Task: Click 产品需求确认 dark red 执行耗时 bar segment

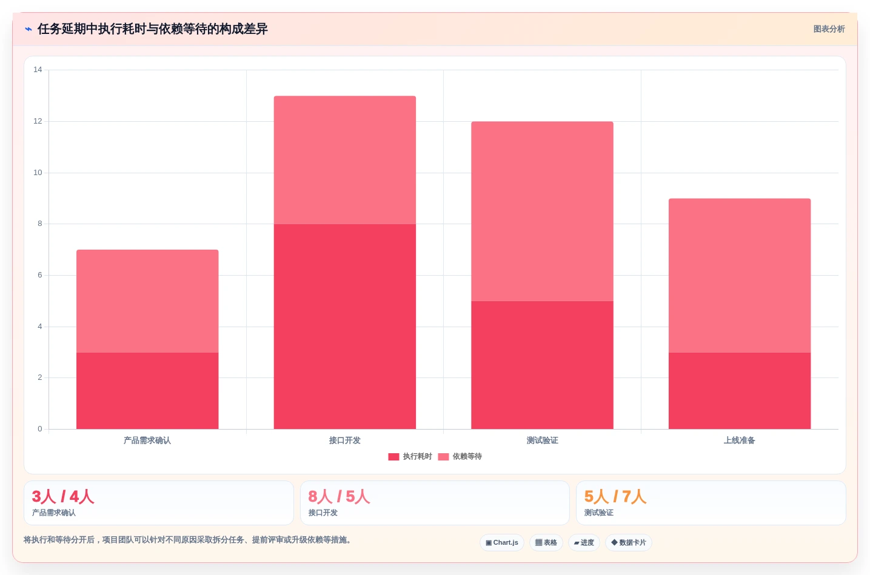Action: [x=147, y=391]
